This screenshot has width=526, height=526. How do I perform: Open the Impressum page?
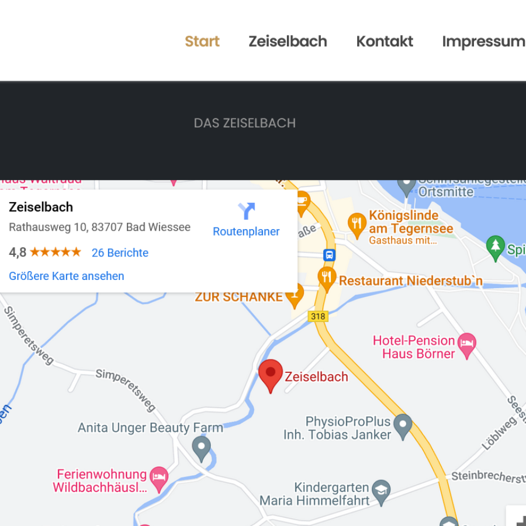[x=484, y=42]
